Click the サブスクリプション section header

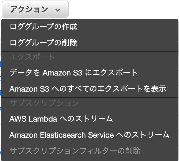point(44,103)
